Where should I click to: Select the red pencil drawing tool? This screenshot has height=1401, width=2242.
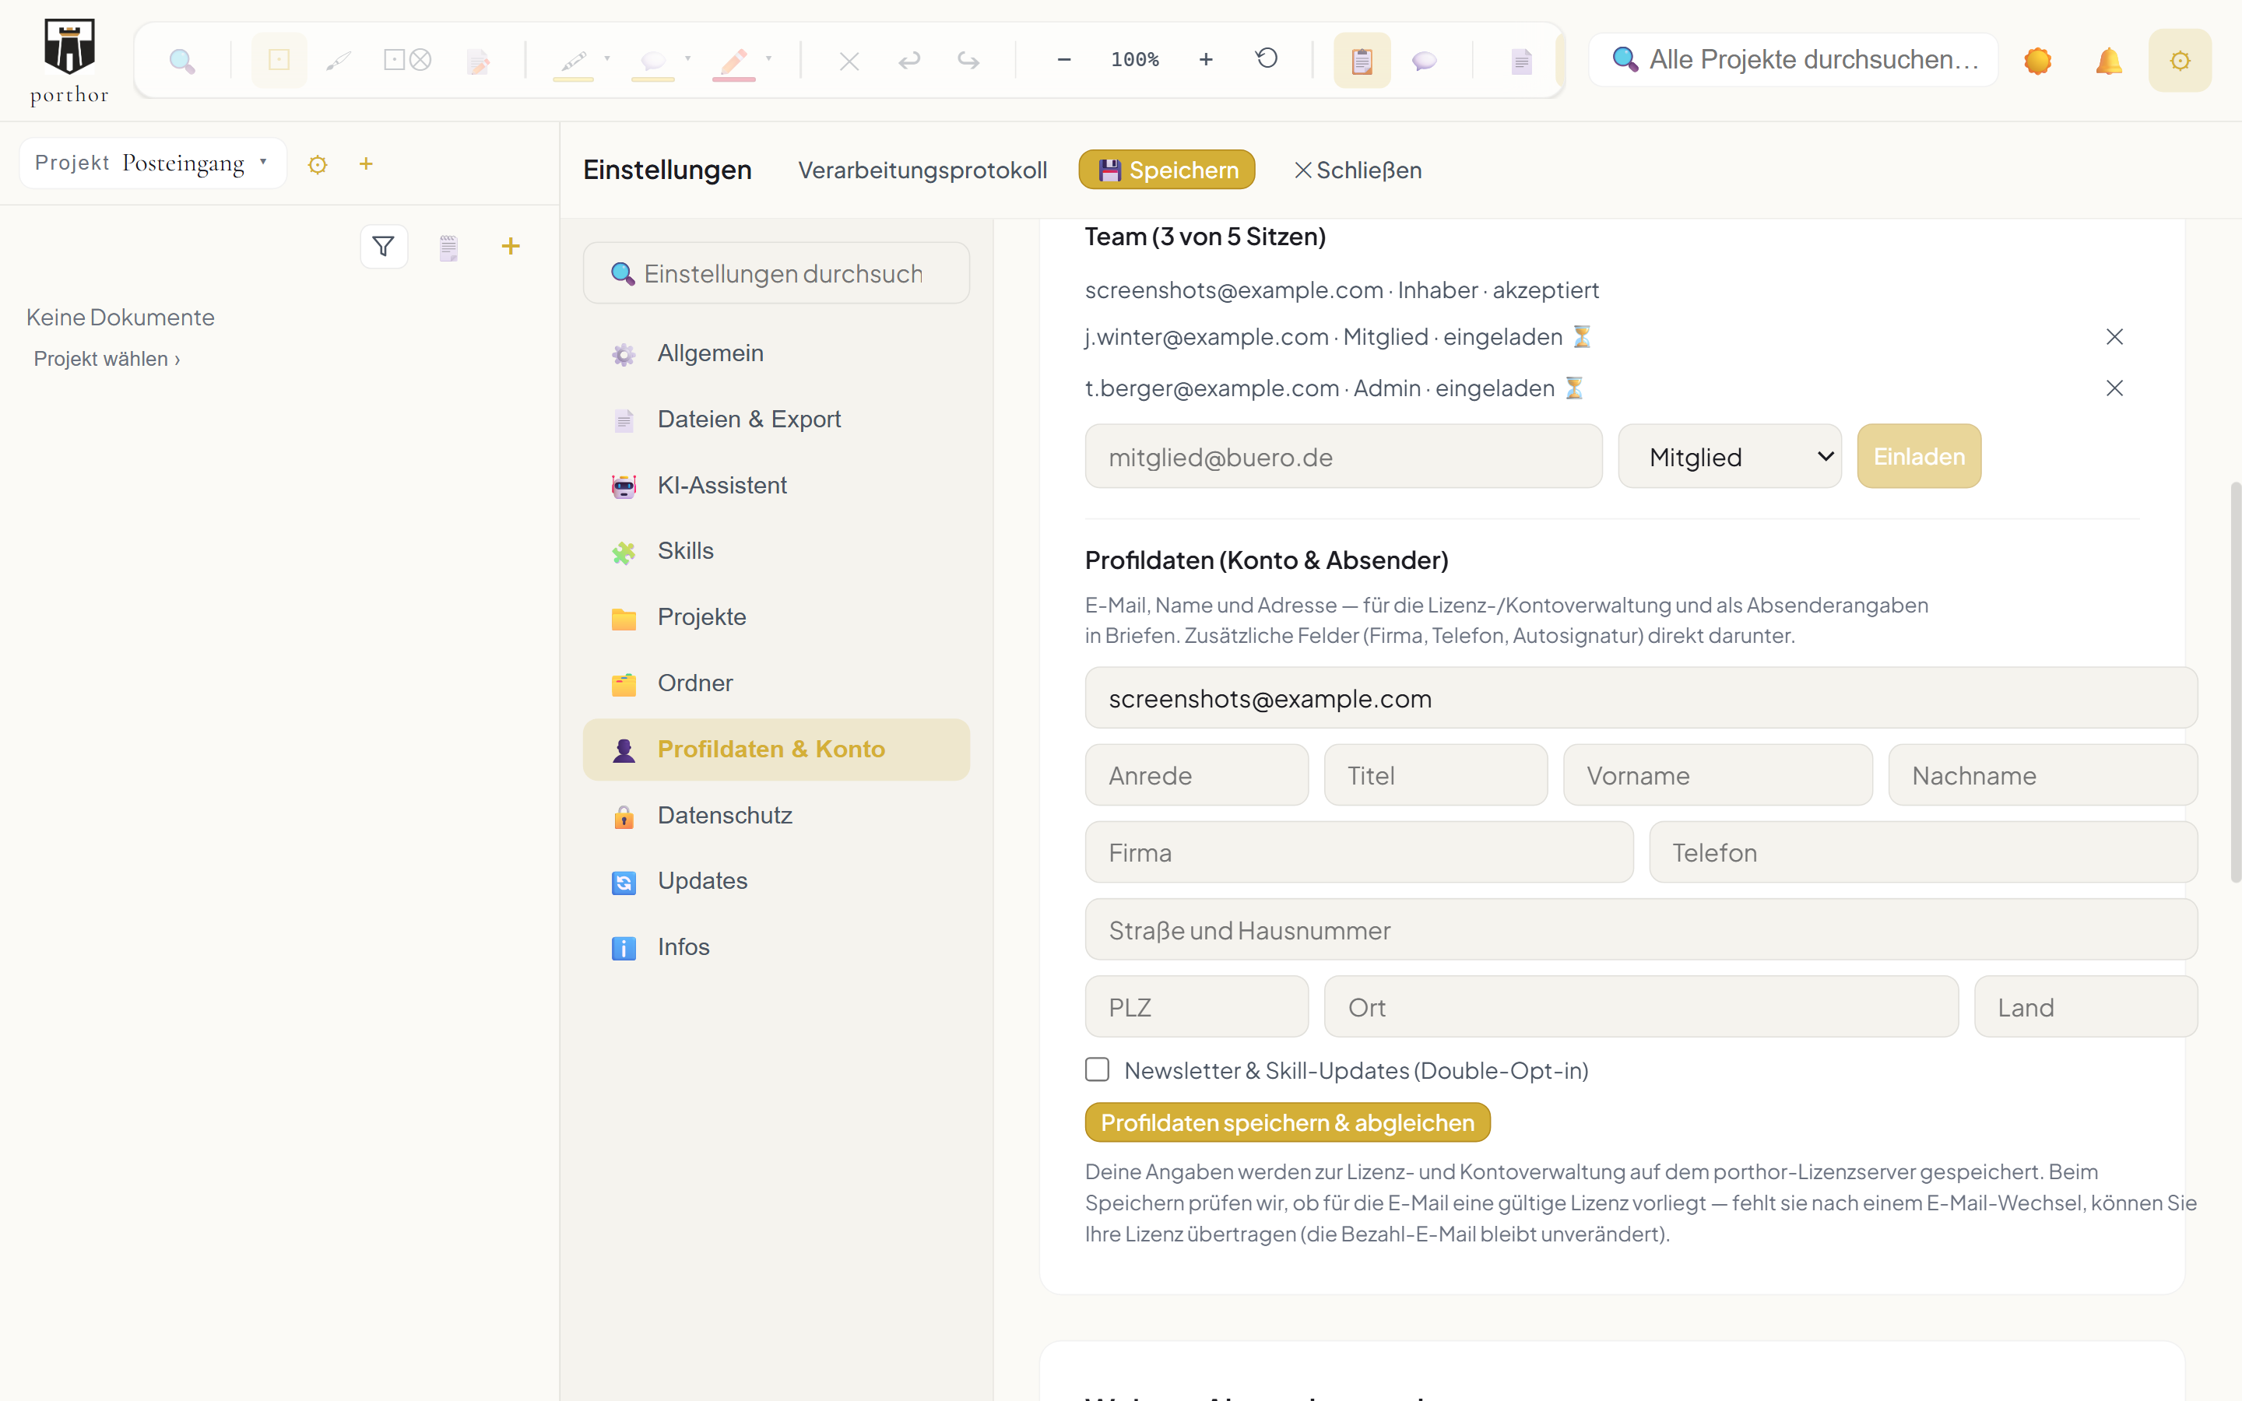(x=734, y=61)
